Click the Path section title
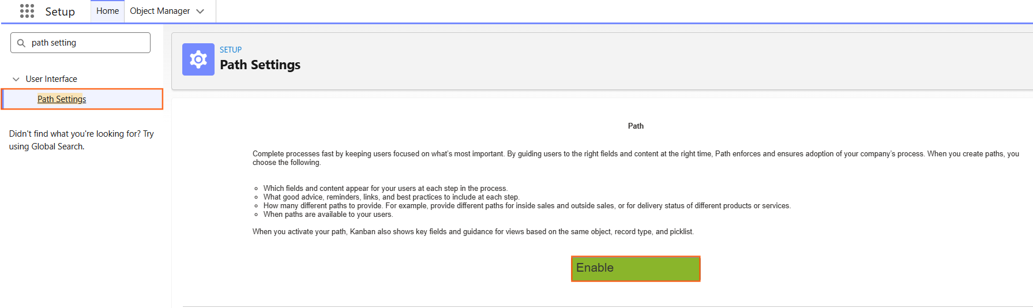The height and width of the screenshot is (308, 1033). click(x=636, y=126)
